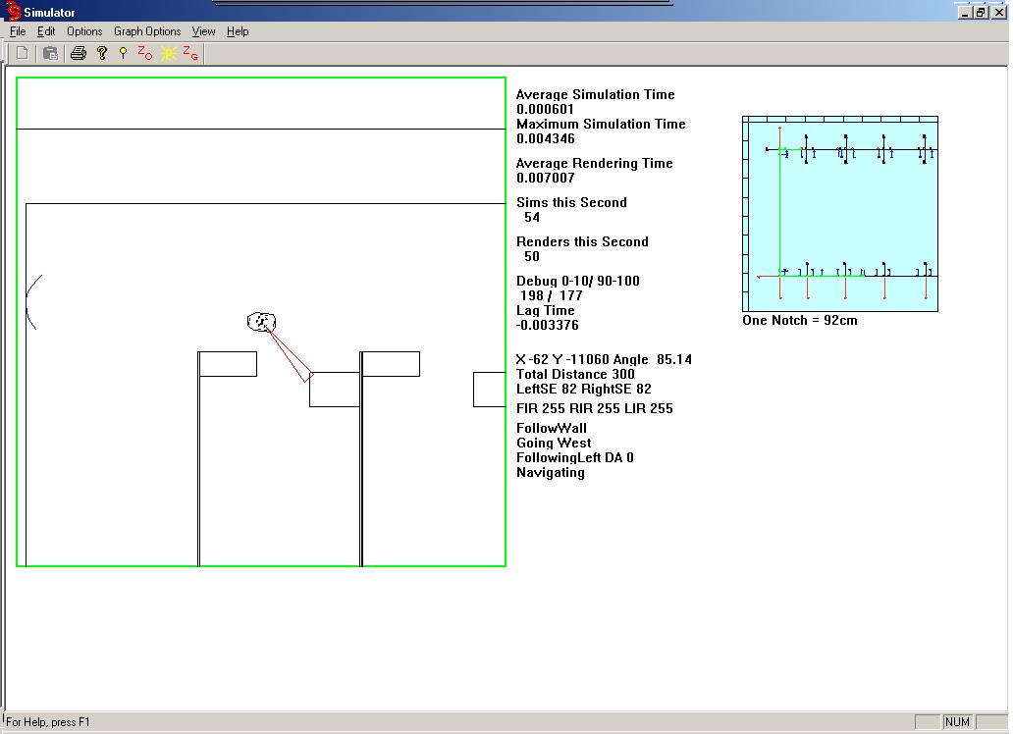The image size is (1013, 734).
Task: Click the Simulator app icon in title bar
Action: point(14,12)
